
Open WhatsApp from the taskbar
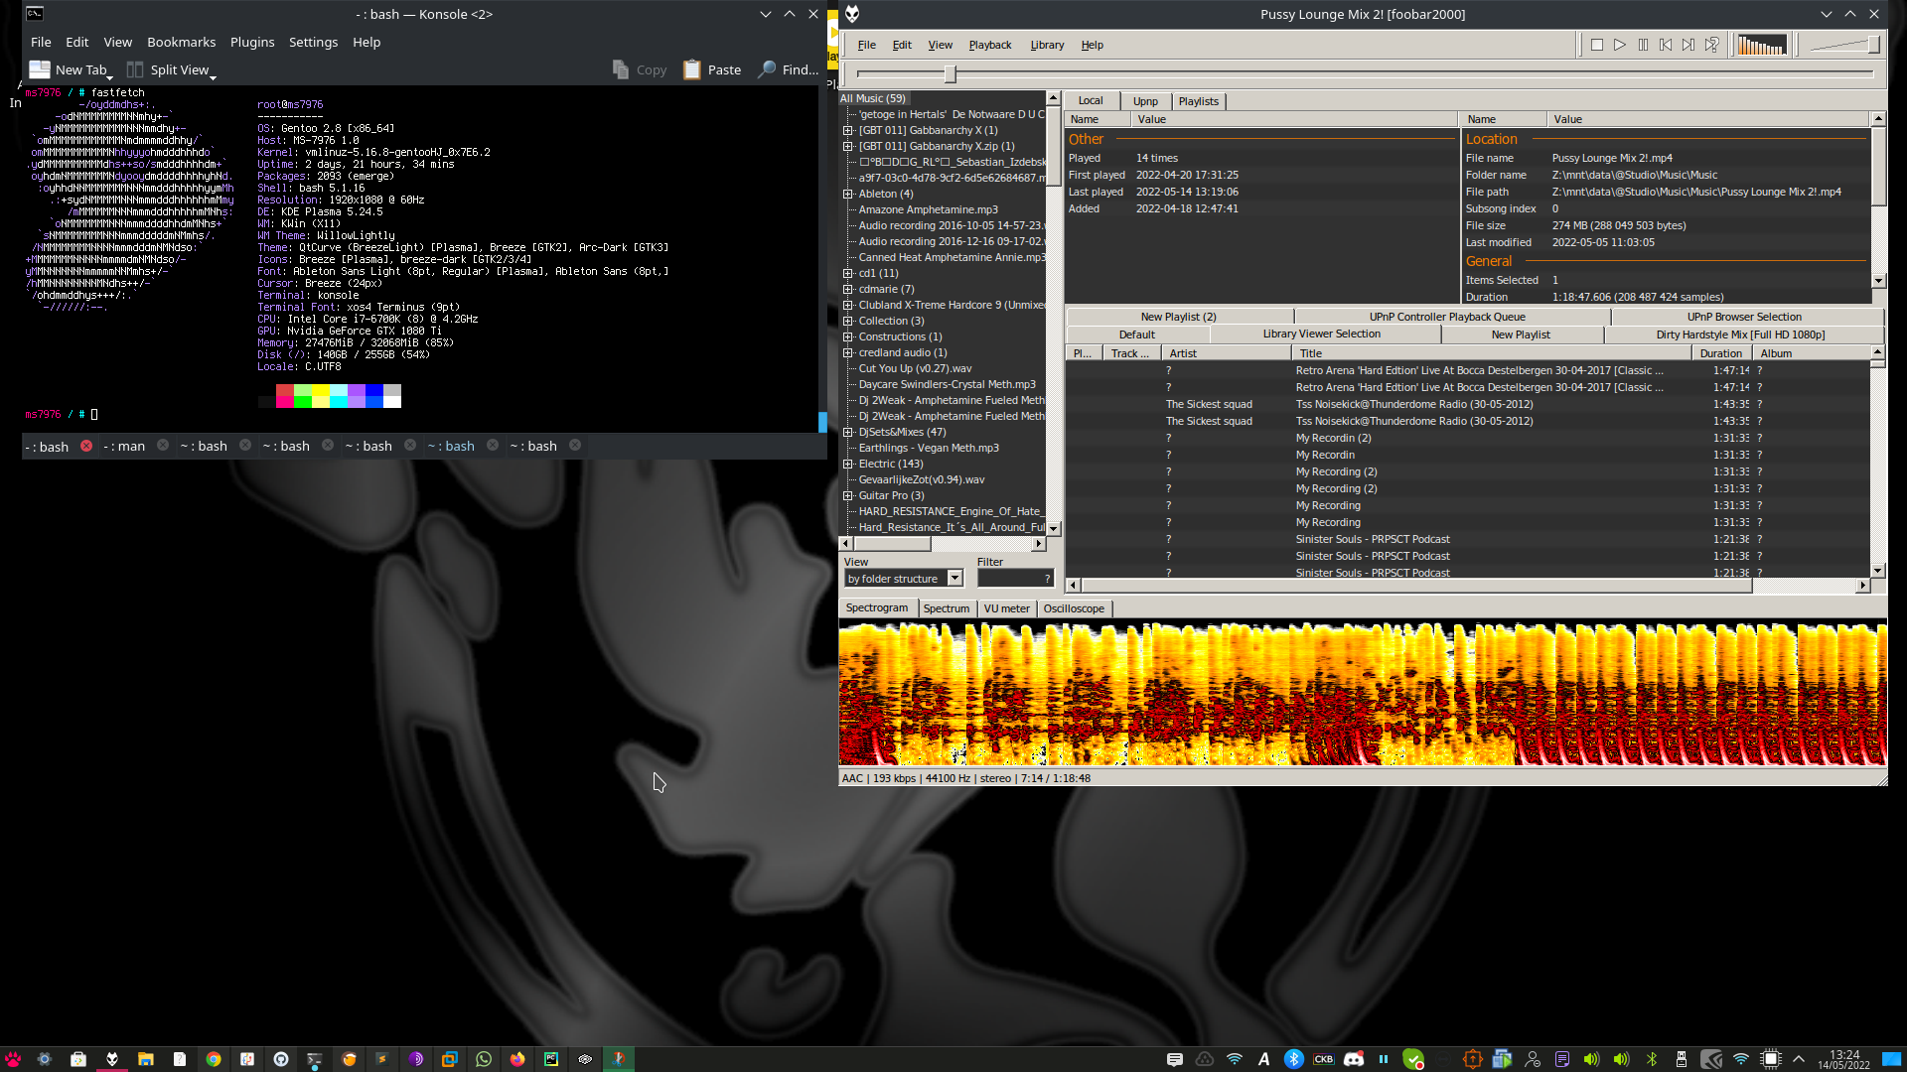click(x=484, y=1059)
